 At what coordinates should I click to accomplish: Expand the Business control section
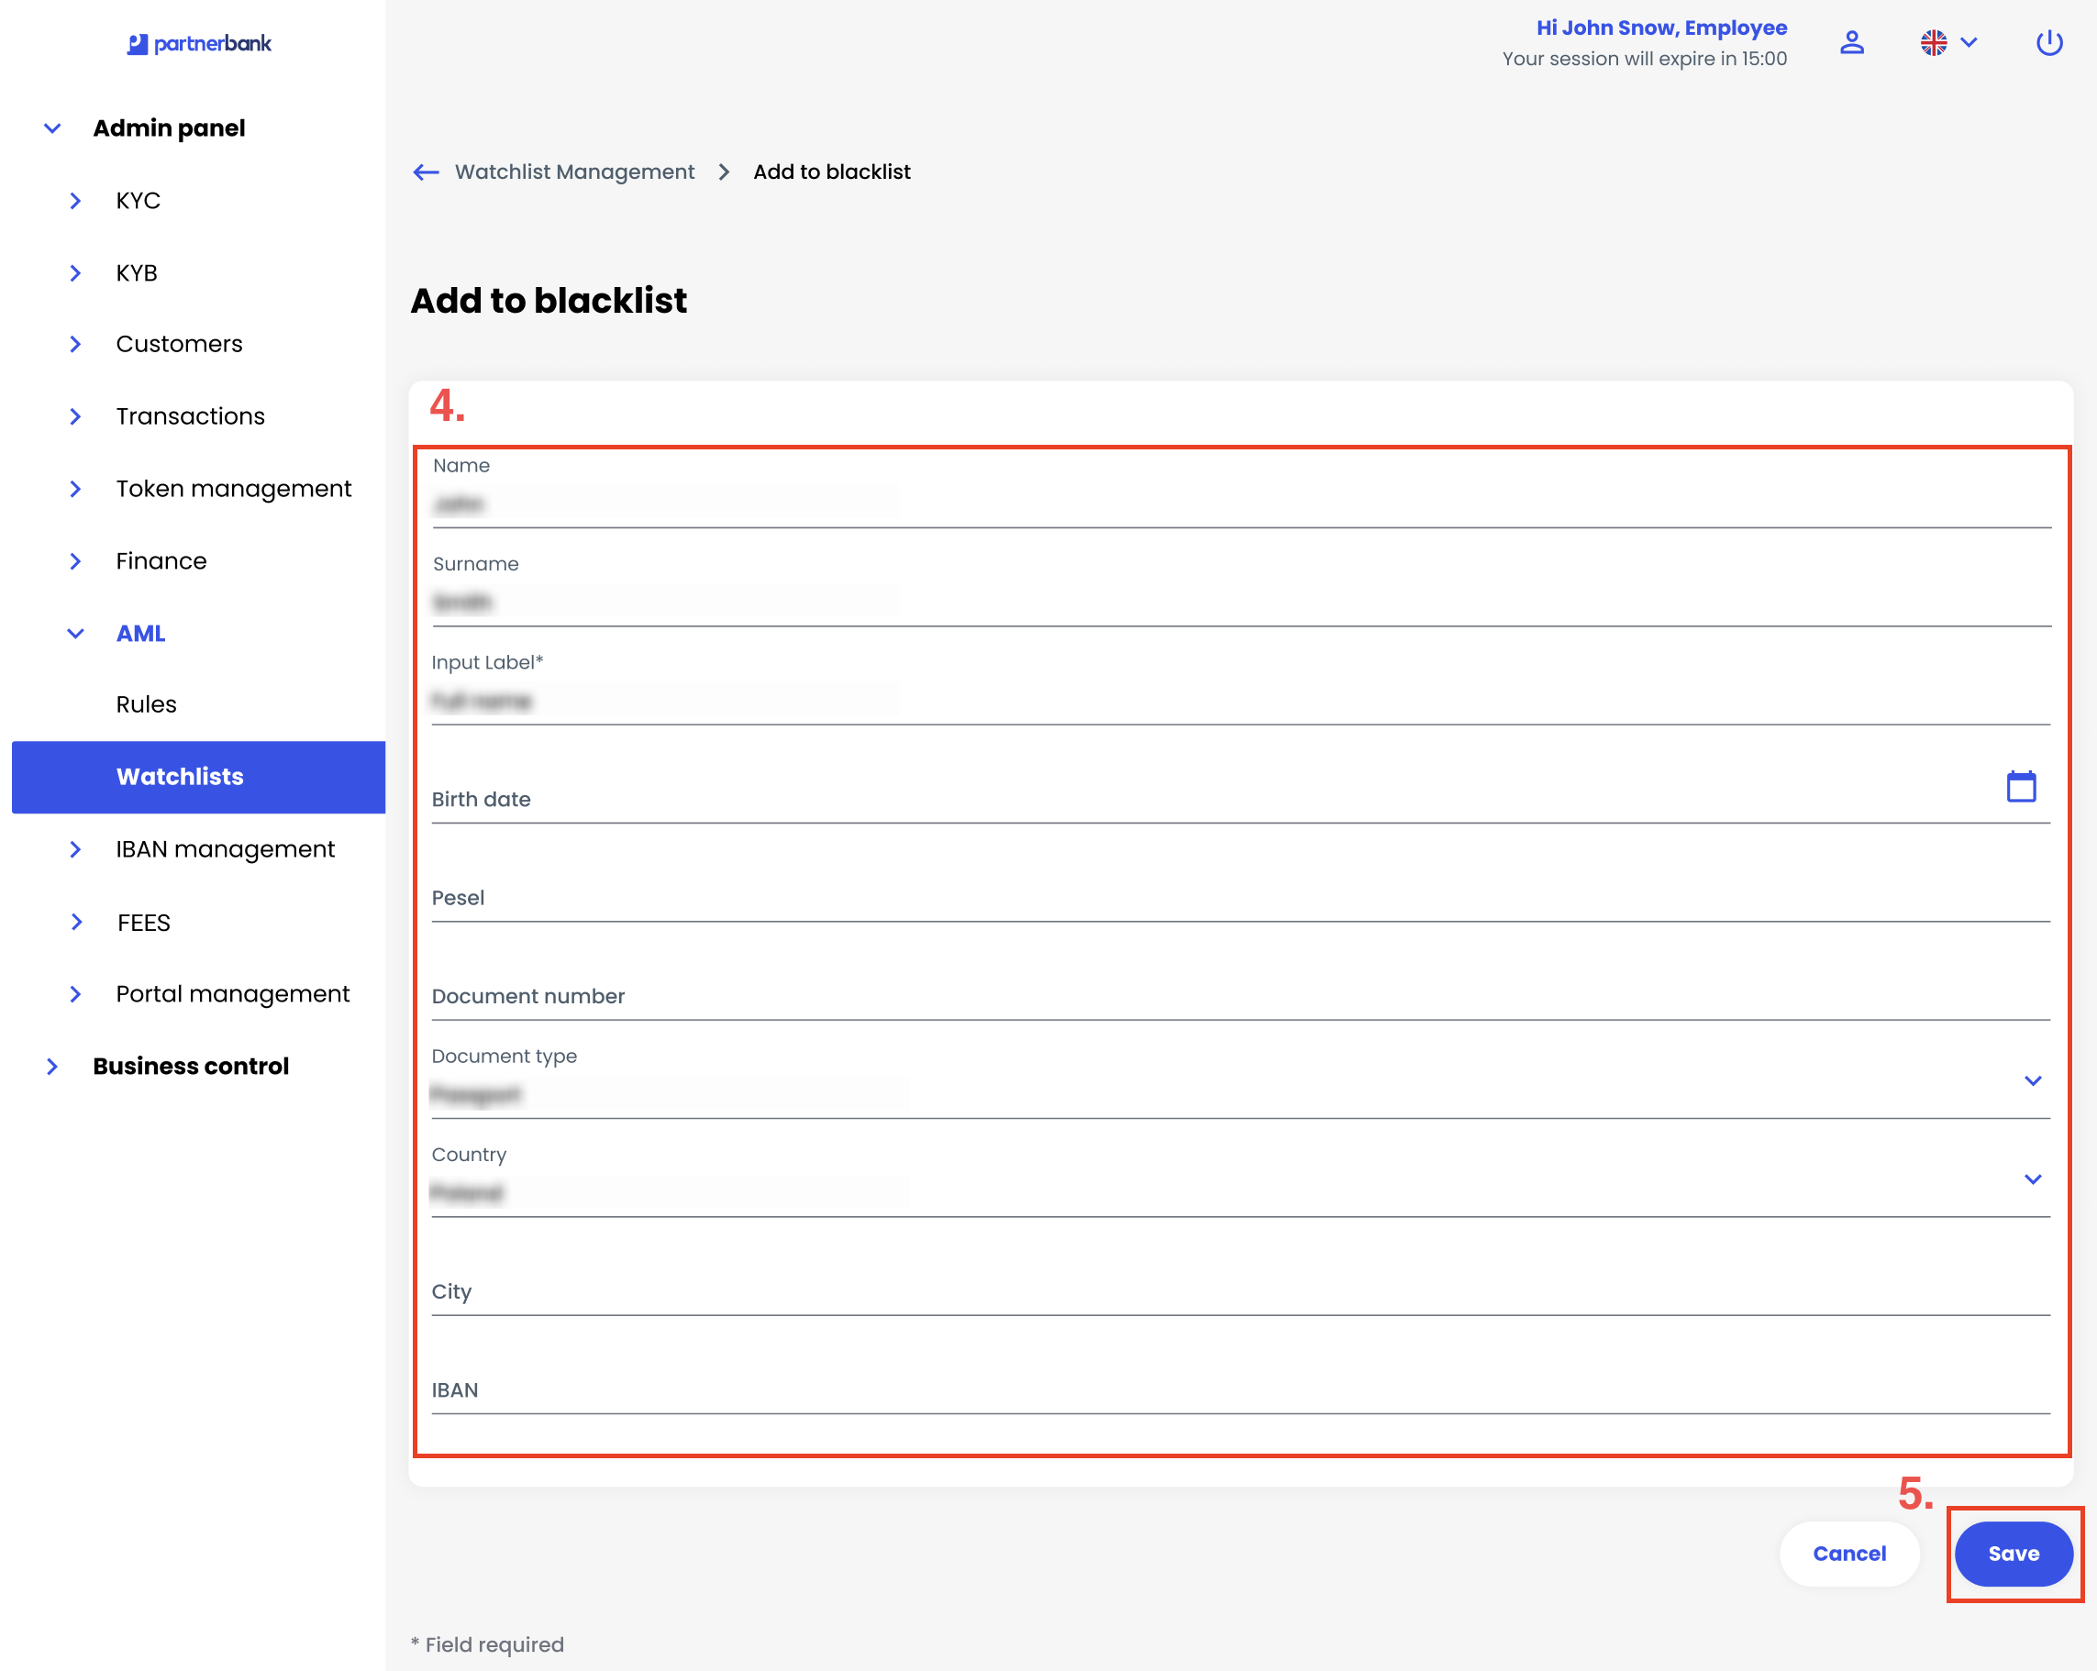coord(52,1066)
